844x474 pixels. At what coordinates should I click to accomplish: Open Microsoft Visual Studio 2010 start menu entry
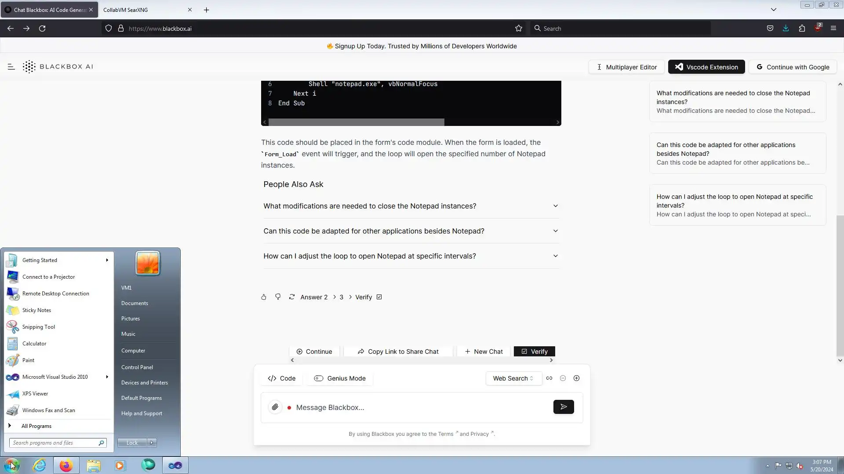coord(55,377)
